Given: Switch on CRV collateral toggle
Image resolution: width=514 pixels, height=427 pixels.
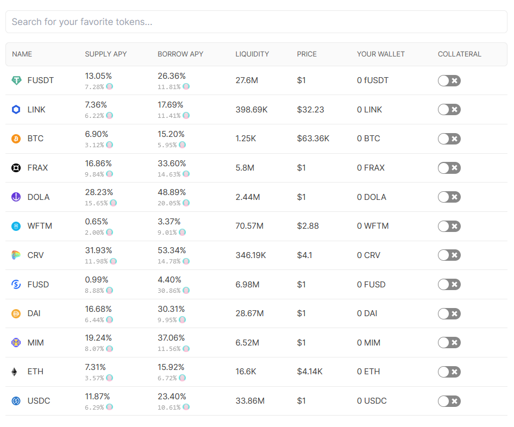Looking at the screenshot, I should (449, 255).
